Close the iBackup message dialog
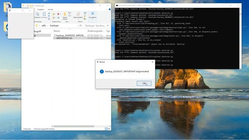The image size is (249, 140). pos(153,62)
